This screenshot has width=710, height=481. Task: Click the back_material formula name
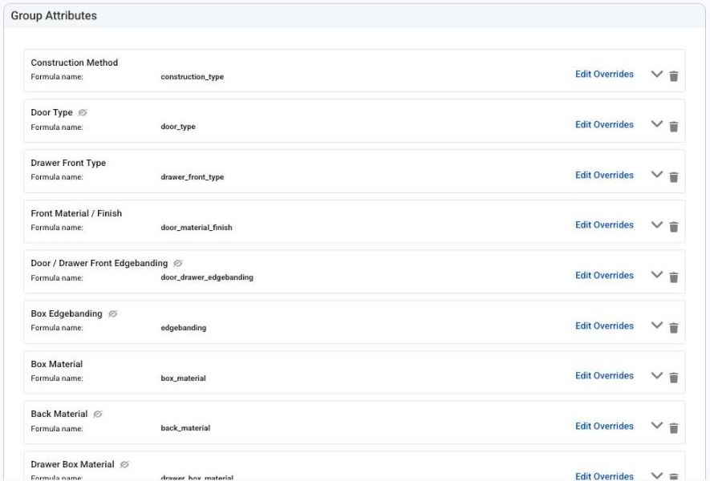click(185, 427)
